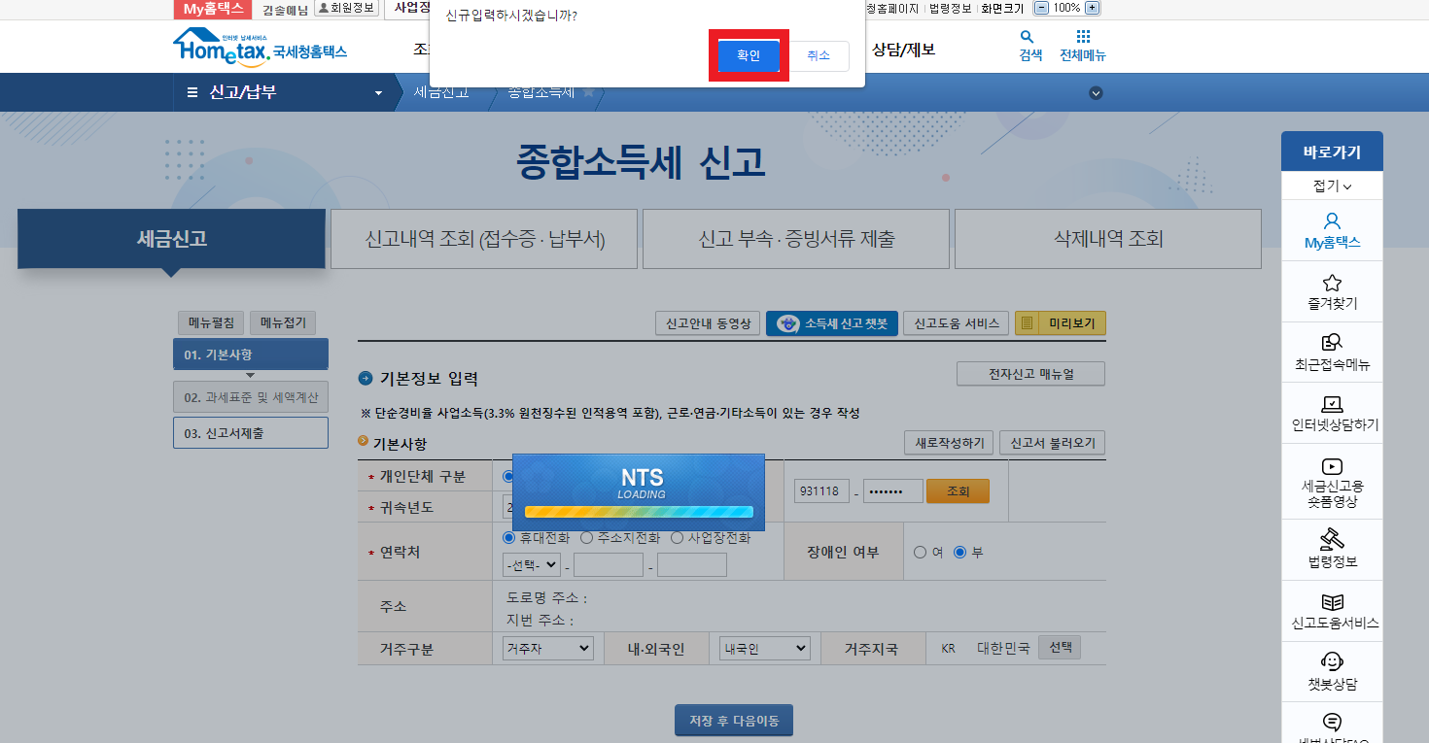Open the 소득세 신고 챗봇 button

coord(832,323)
